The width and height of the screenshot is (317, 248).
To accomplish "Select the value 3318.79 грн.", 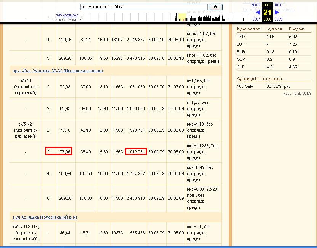I will coord(278,87).
